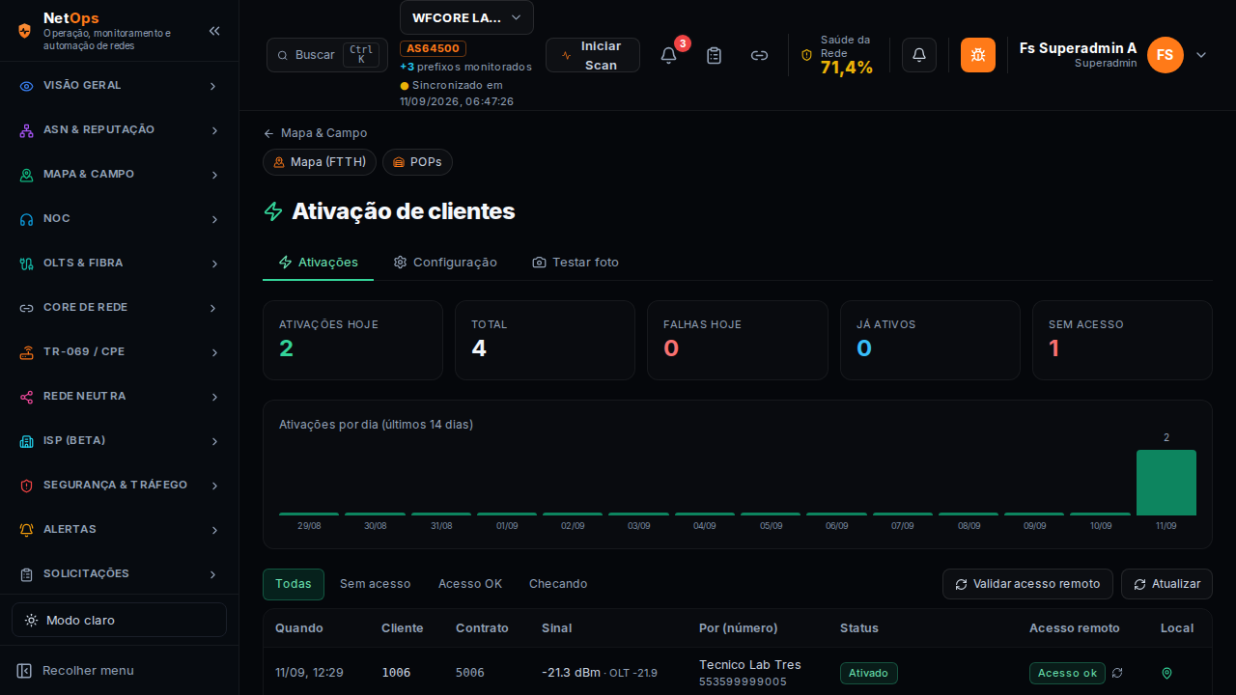Screen dimensions: 1236x695
Task: Click the ISP (Beta) building icon
Action: coord(27,441)
